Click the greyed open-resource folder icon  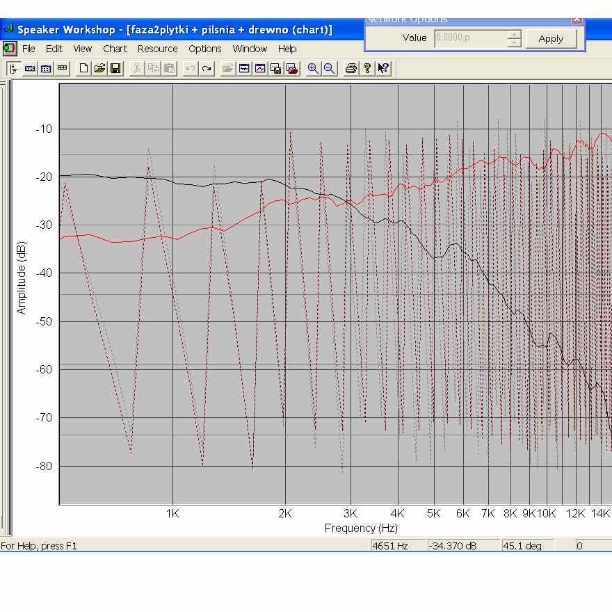[228, 69]
